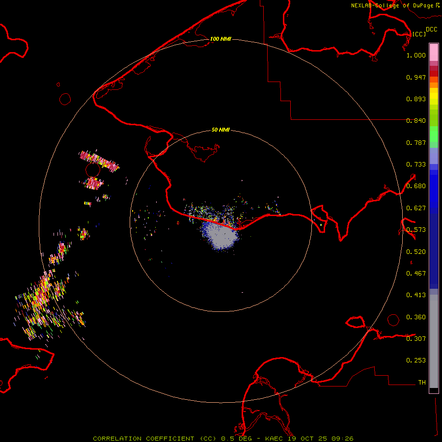Viewport: 442px width, 442px height.
Task: Click the Correlation Coefficient caption at bottom
Action: tap(223, 439)
